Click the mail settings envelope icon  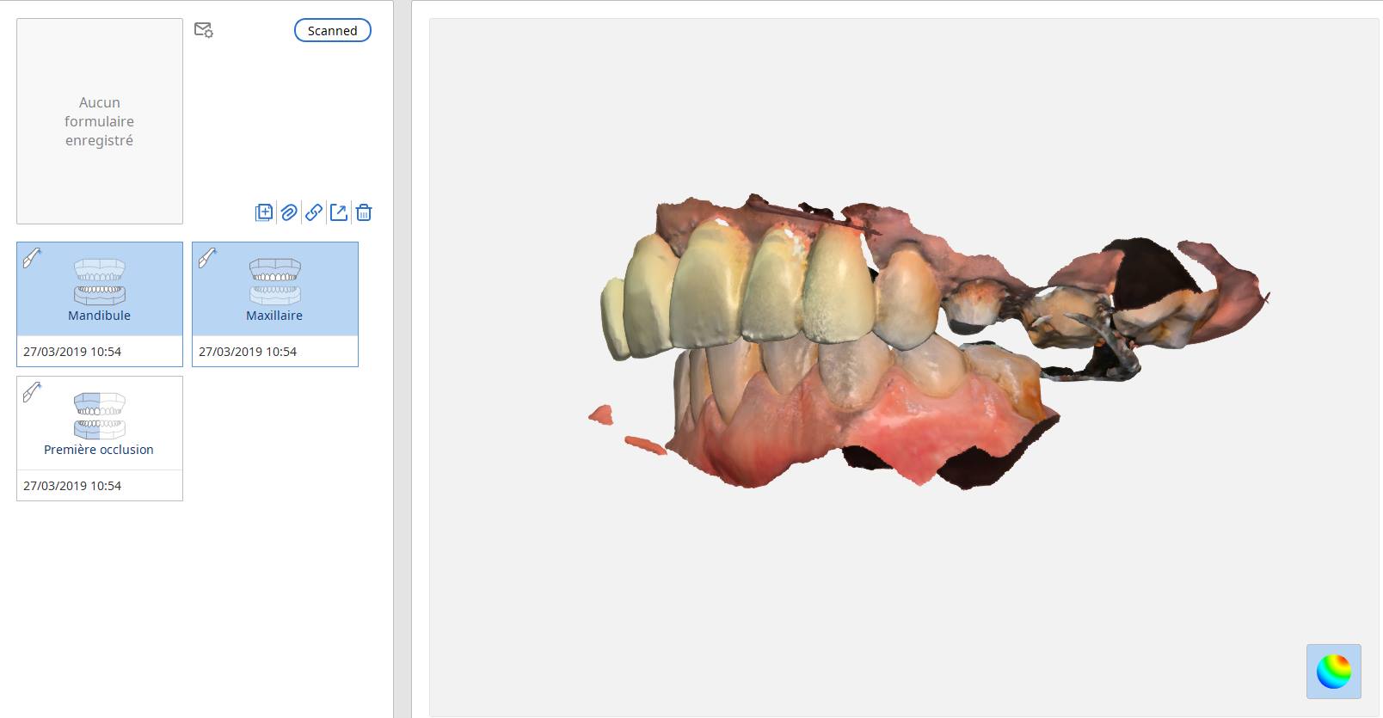[204, 30]
